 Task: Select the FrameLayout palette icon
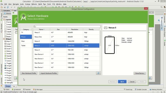coord(5,22)
